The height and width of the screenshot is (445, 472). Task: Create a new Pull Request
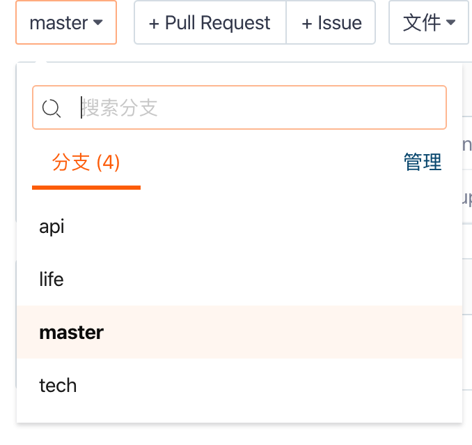tap(210, 23)
